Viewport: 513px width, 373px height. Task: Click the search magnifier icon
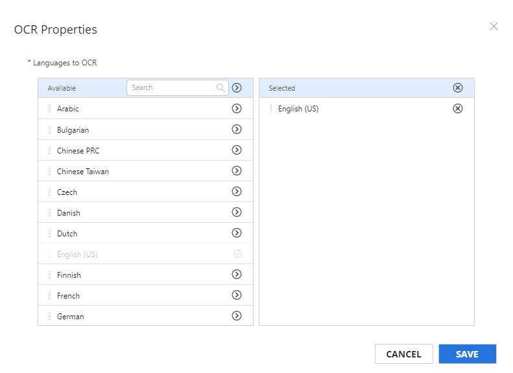tap(221, 88)
